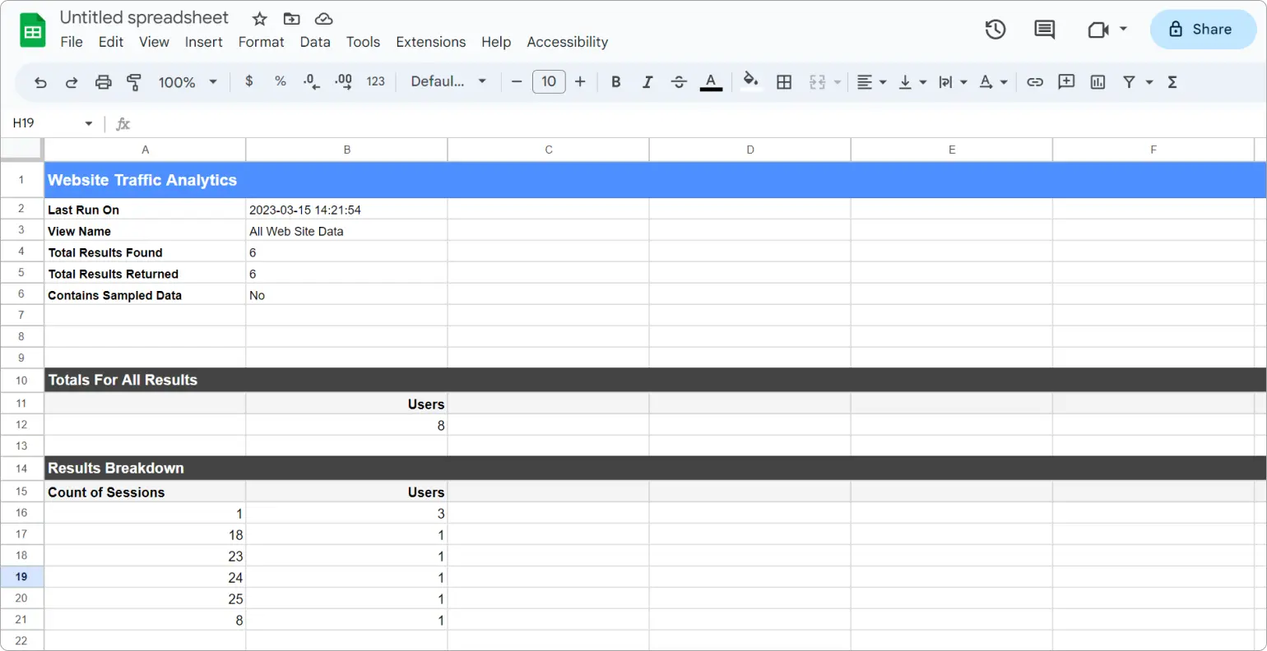Viewport: 1267px width, 651px height.
Task: Toggle italic formatting
Action: (647, 81)
